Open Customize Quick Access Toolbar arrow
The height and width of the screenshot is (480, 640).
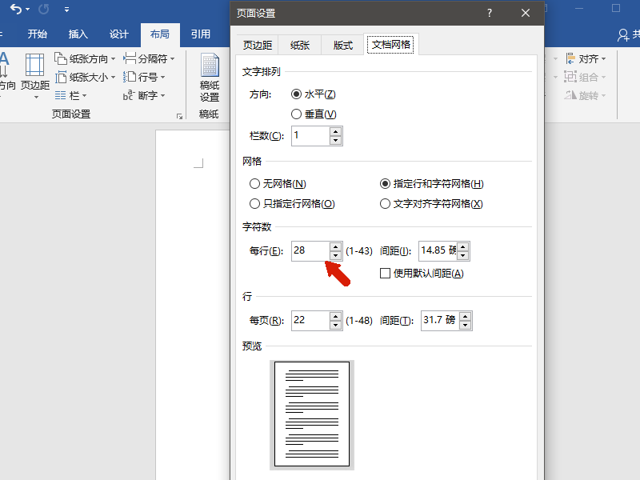pyautogui.click(x=66, y=10)
